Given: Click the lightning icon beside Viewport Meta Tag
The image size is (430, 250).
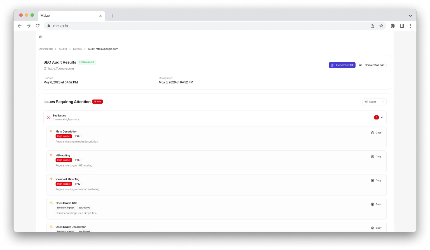Looking at the screenshot, I should coord(51,179).
